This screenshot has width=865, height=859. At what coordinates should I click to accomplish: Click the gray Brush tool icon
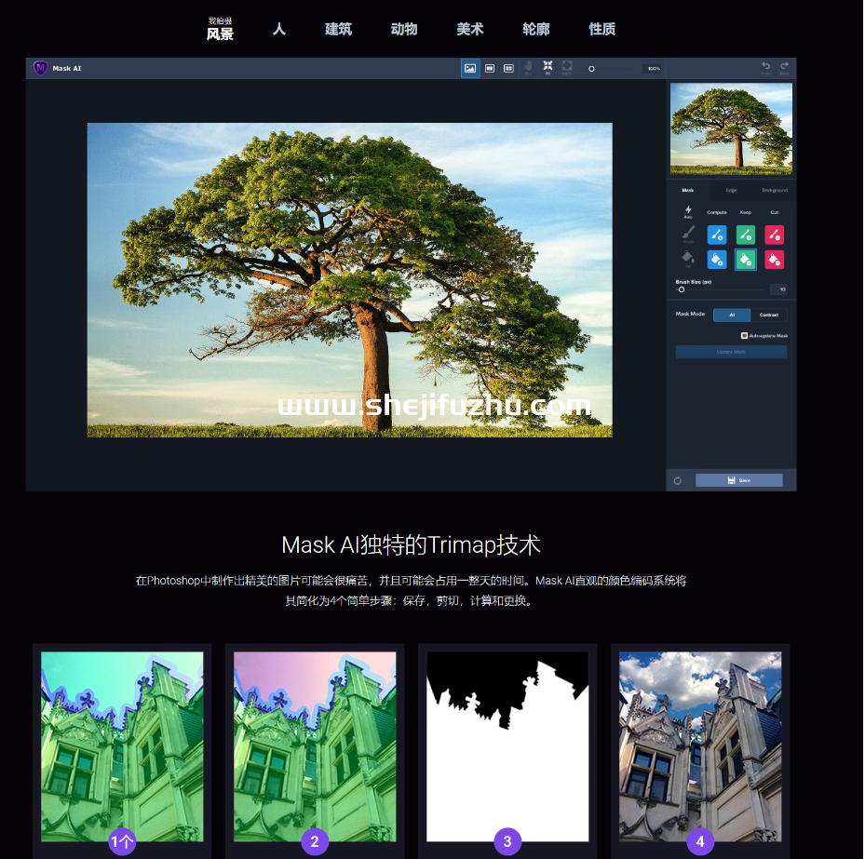pos(688,234)
